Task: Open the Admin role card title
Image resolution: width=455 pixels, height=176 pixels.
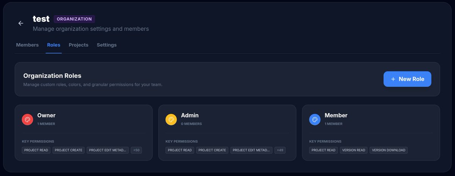Action: tap(190, 115)
